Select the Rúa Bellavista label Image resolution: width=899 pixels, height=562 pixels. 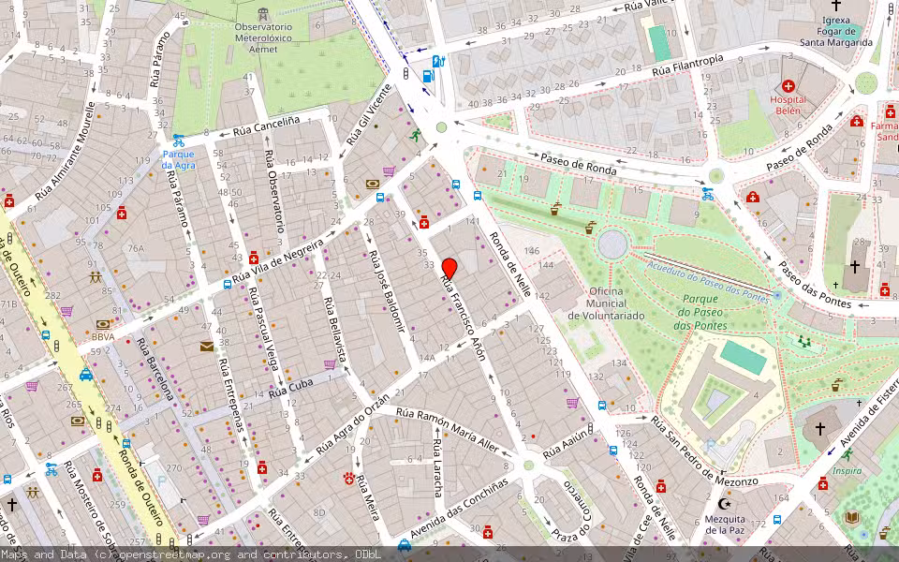click(335, 330)
